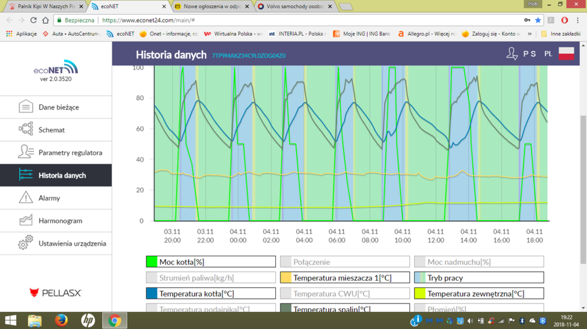Hide the Tryb pracy series
This screenshot has height=329, width=587.
(x=478, y=278)
